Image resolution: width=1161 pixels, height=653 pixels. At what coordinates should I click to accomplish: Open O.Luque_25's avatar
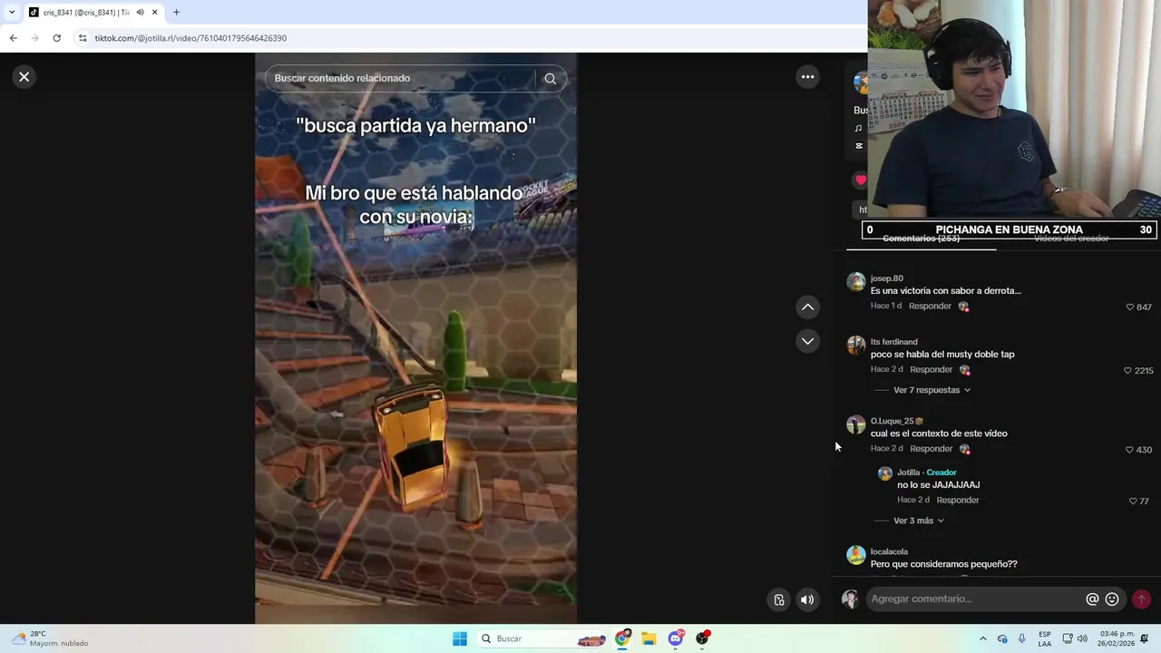point(856,424)
